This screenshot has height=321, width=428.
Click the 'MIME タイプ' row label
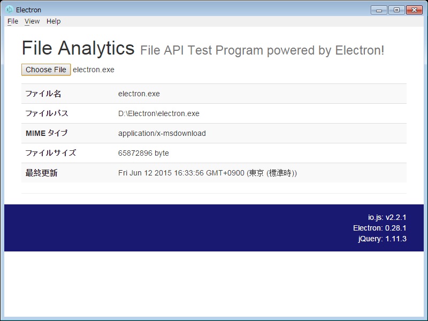(47, 133)
